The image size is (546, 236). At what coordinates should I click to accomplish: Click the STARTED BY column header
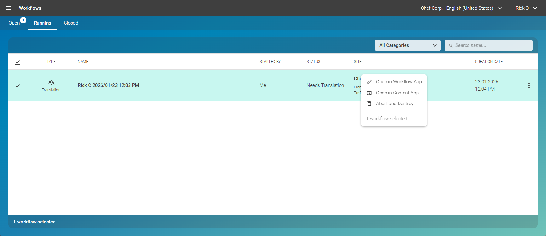click(x=270, y=62)
